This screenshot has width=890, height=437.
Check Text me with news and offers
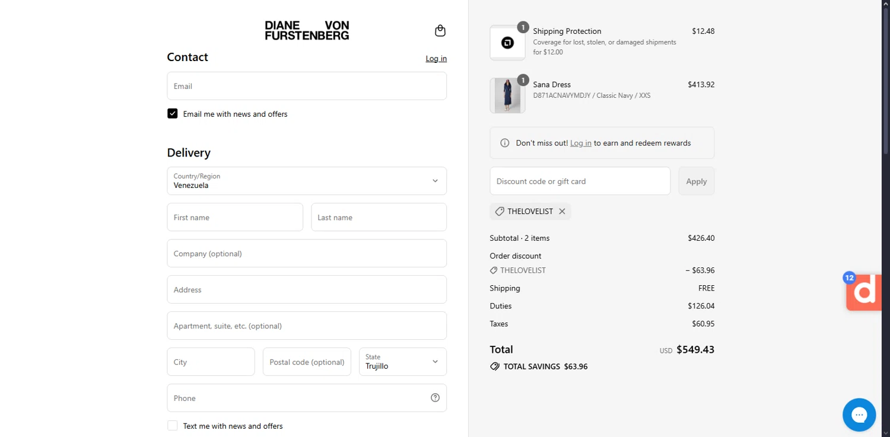point(173,425)
